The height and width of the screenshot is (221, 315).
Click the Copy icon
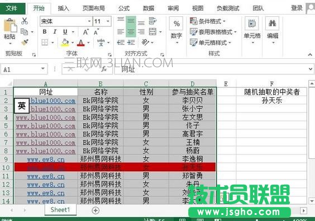click(25, 32)
